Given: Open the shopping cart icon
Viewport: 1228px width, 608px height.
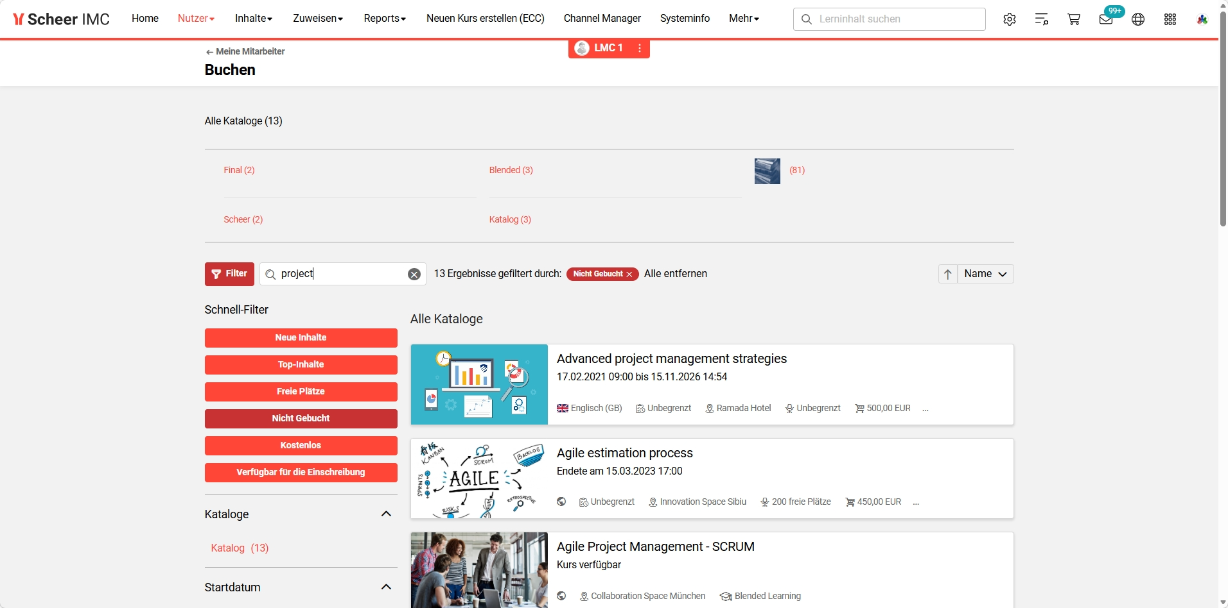Looking at the screenshot, I should (x=1074, y=19).
